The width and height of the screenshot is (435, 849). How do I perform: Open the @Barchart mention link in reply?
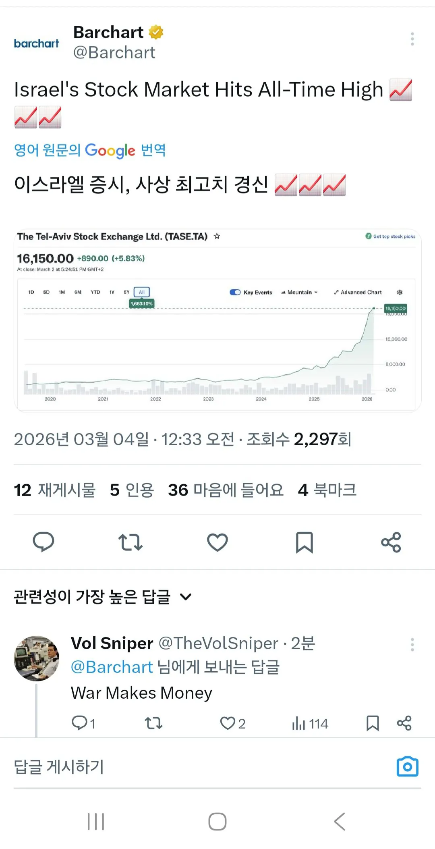pos(112,667)
